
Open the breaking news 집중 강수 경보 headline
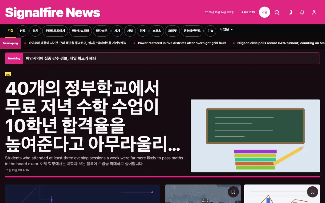[x=61, y=58]
